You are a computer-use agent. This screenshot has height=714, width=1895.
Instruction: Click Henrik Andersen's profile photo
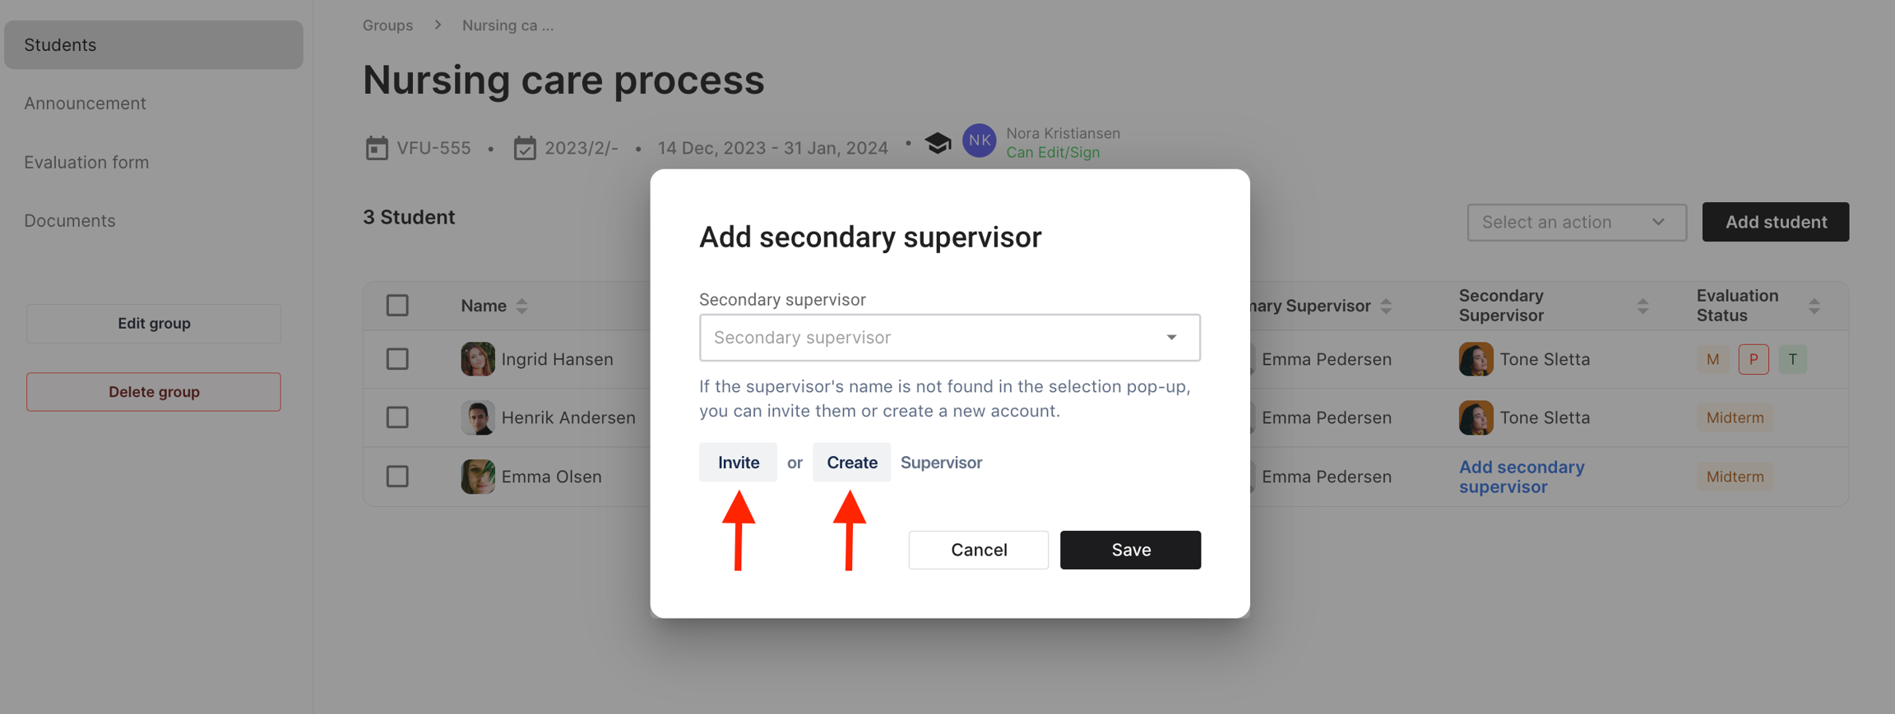tap(478, 417)
